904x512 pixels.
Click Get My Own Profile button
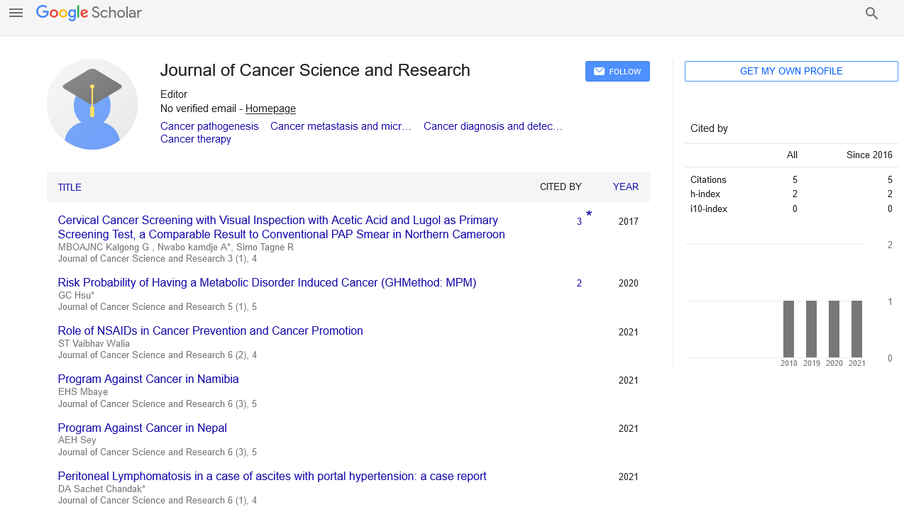point(790,72)
